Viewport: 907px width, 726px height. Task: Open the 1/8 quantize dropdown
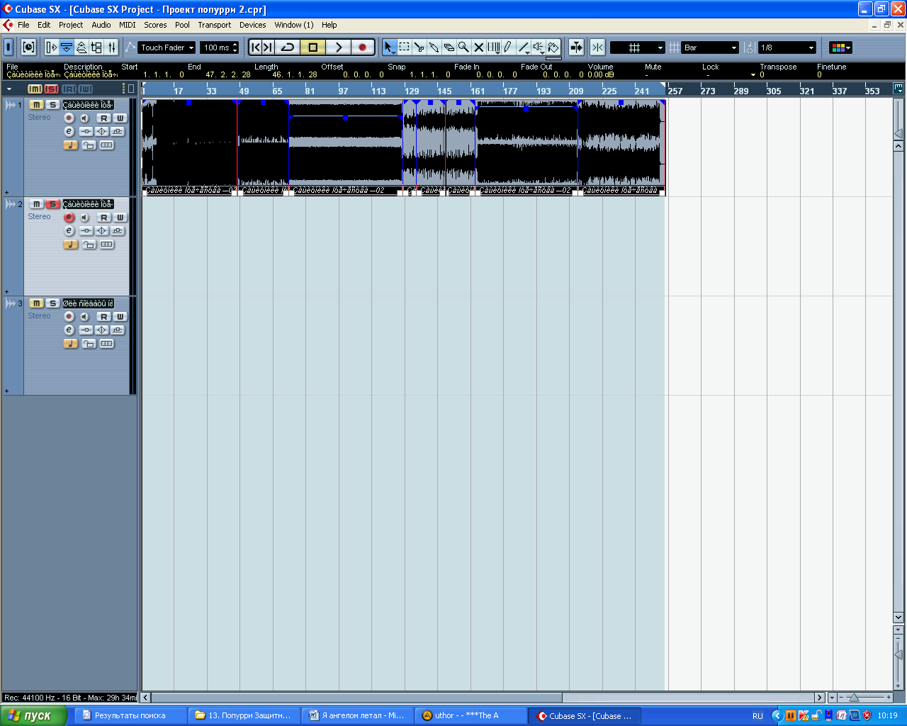[787, 48]
